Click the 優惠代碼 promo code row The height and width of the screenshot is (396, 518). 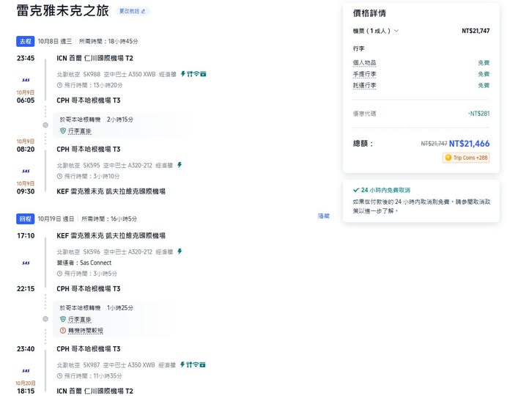point(421,114)
